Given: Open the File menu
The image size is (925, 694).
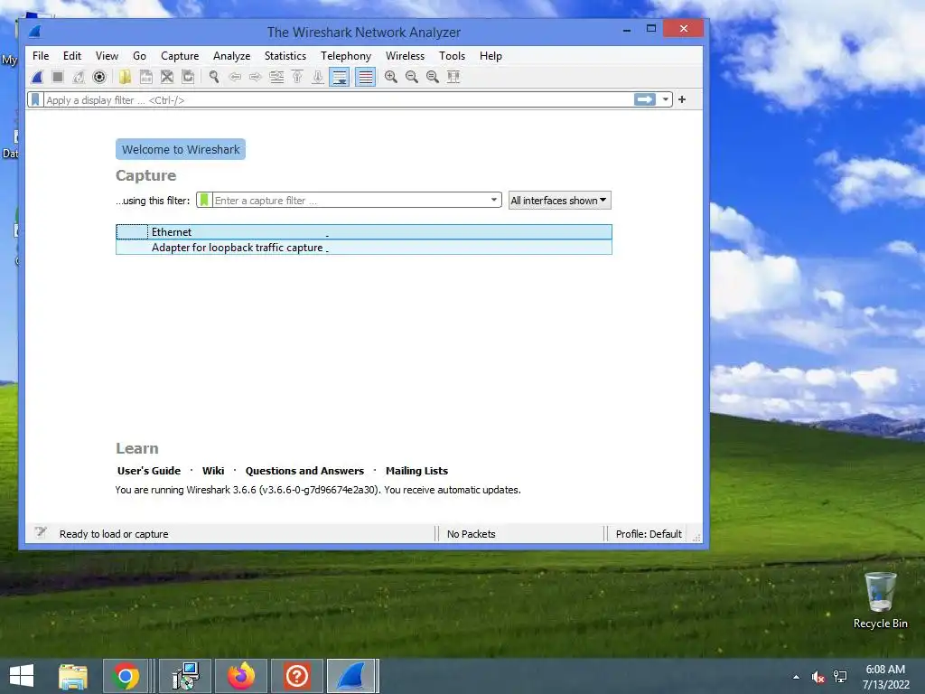Looking at the screenshot, I should [x=41, y=55].
